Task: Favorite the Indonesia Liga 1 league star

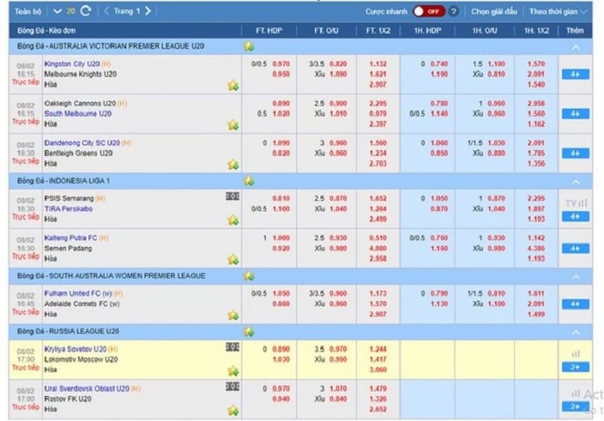Action: coord(249,181)
